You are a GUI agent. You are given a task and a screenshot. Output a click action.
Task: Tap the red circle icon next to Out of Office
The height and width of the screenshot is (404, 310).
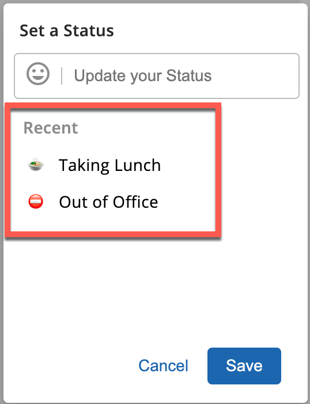(36, 201)
